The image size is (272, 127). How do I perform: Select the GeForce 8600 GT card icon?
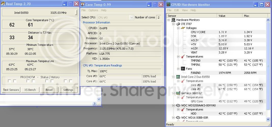[178, 93]
